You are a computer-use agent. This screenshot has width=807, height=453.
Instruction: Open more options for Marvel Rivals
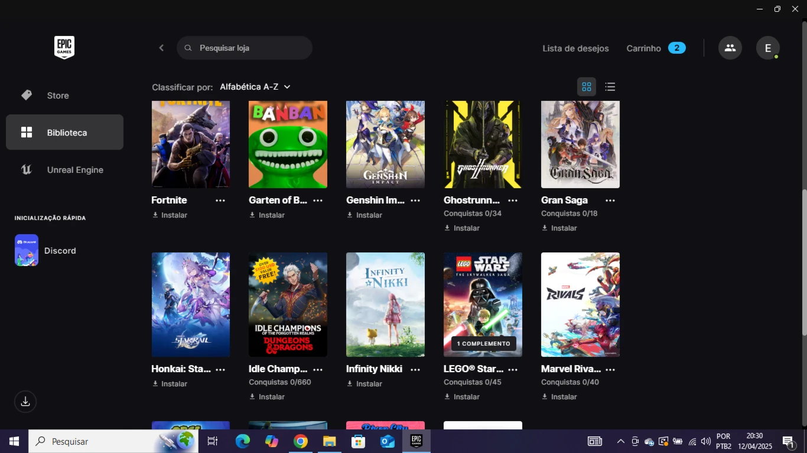[610, 369]
